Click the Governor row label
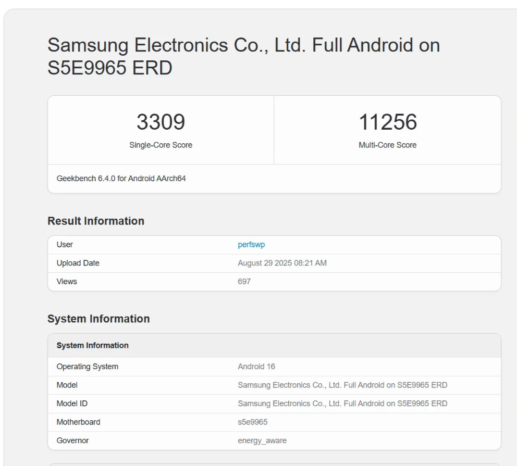517x466 pixels. (x=72, y=440)
